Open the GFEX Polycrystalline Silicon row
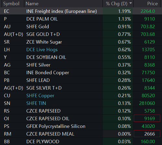 [56, 126]
